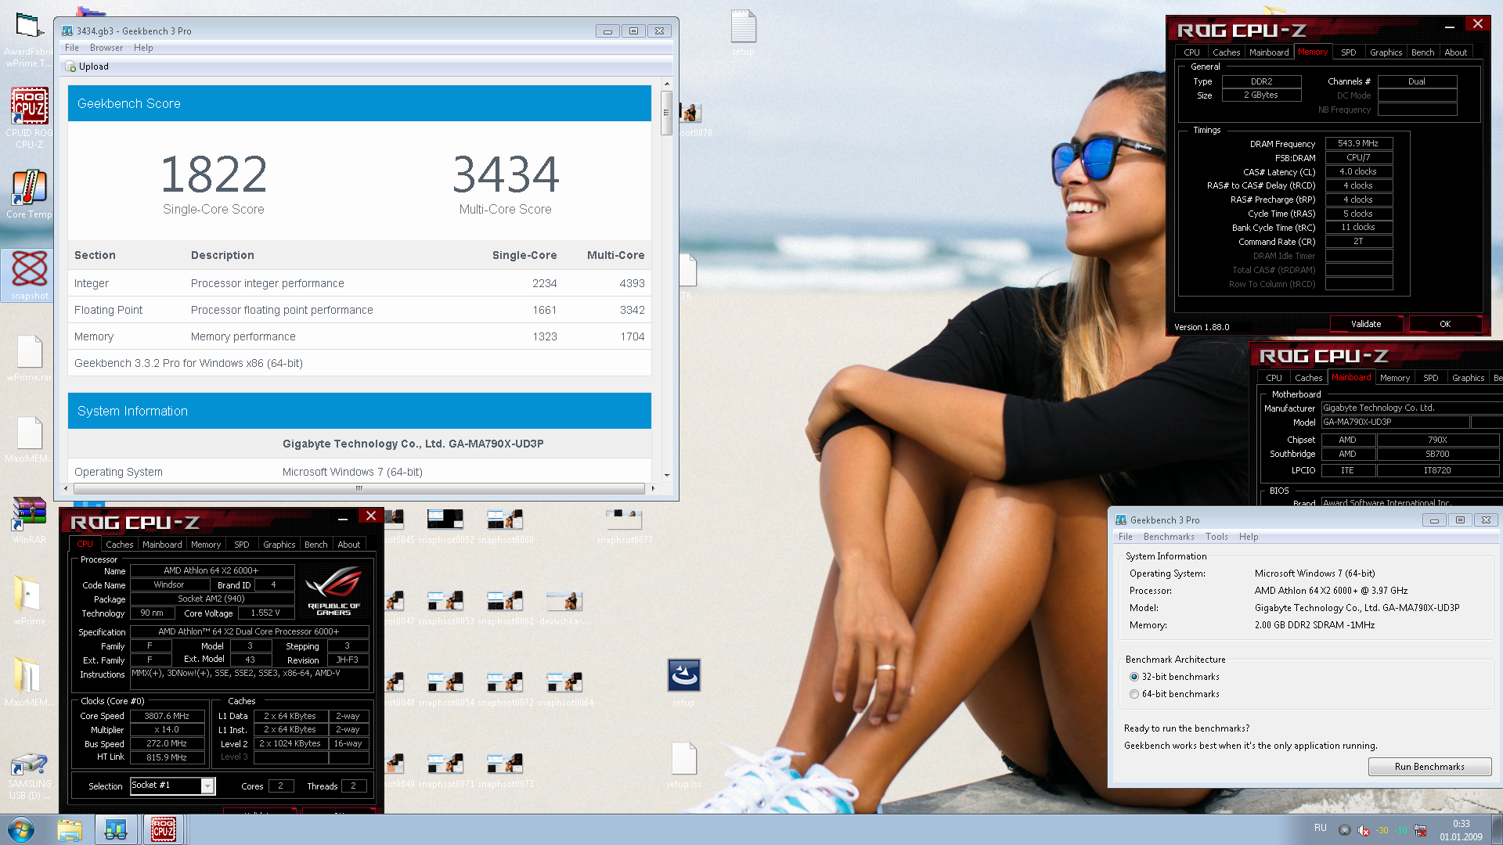Open Graphics tab in bottom-left CPU-Z window
This screenshot has height=845, width=1503.
click(x=279, y=545)
